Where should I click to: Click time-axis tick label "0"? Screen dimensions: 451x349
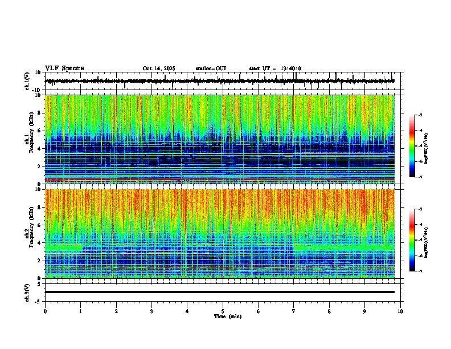click(x=45, y=311)
